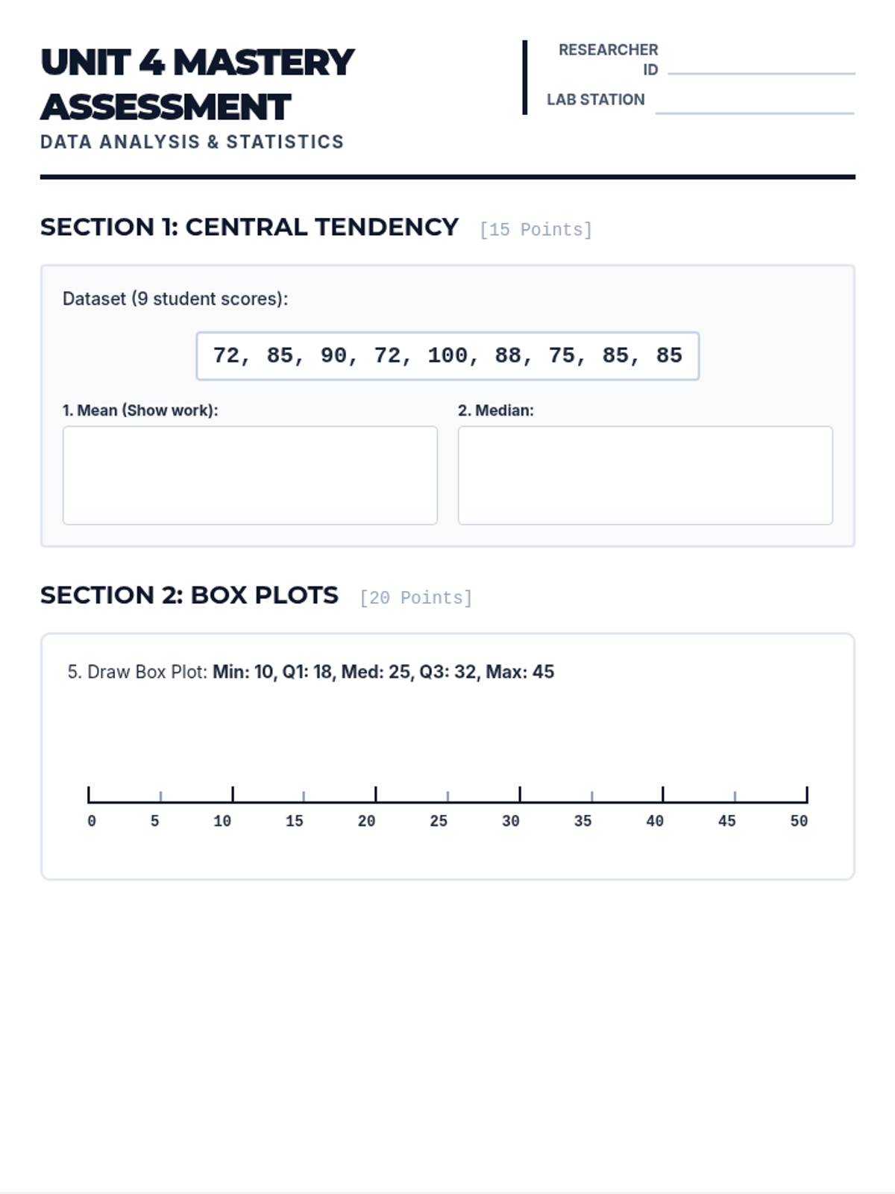The width and height of the screenshot is (895, 1194).
Task: Select the 50 tick at axis end
Action: tap(806, 796)
